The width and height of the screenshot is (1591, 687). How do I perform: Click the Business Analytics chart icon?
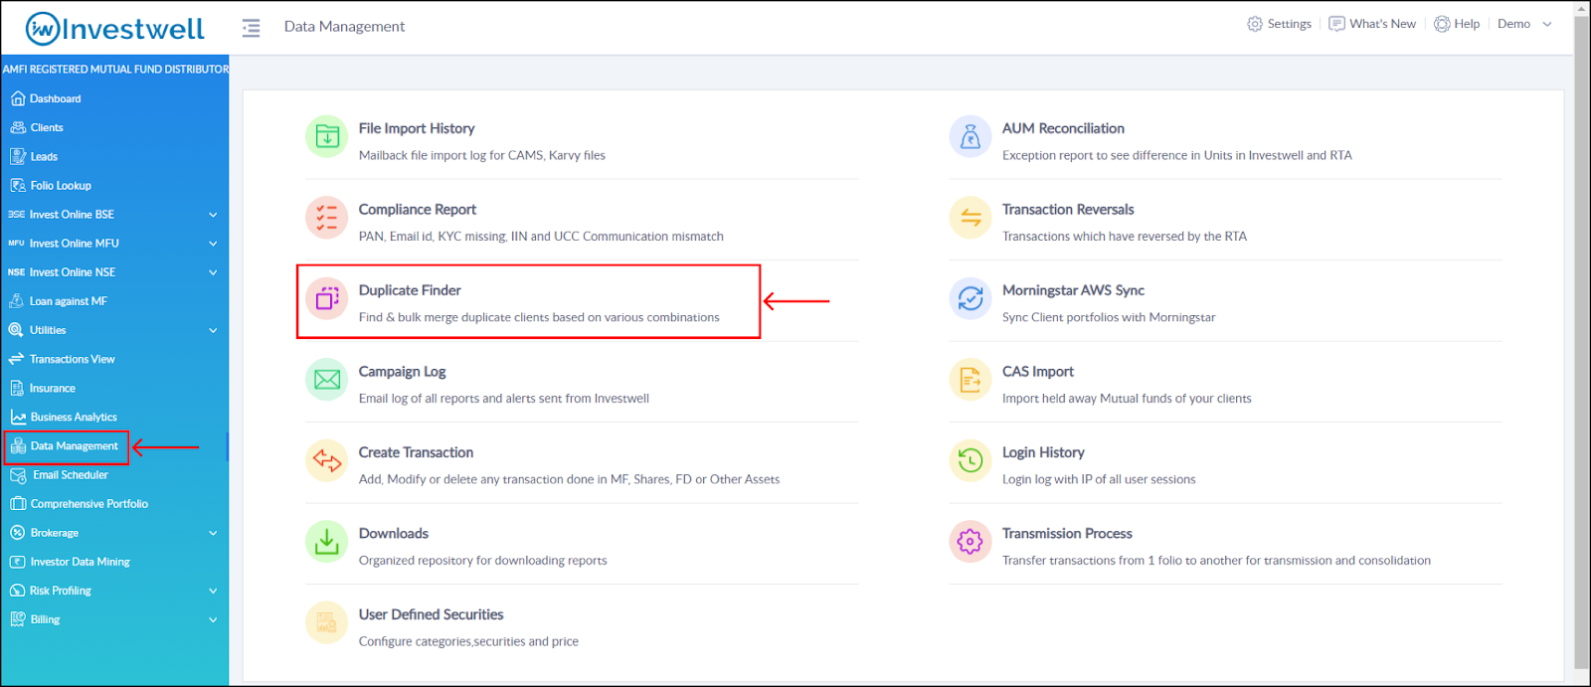click(x=18, y=417)
